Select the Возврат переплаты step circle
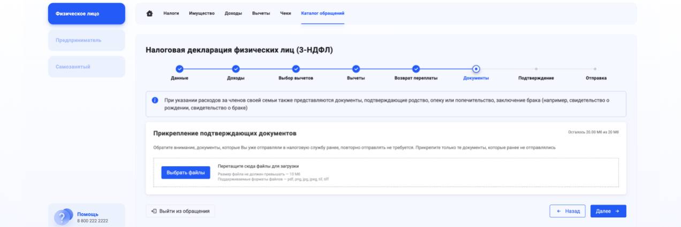Image resolution: width=681 pixels, height=227 pixels. tap(416, 69)
